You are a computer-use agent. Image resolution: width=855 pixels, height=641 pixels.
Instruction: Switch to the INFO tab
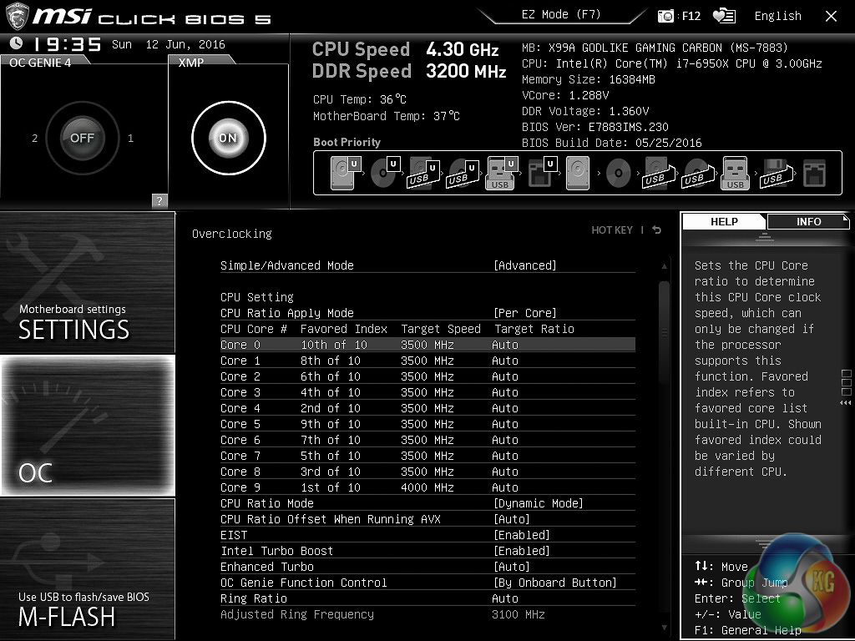807,221
